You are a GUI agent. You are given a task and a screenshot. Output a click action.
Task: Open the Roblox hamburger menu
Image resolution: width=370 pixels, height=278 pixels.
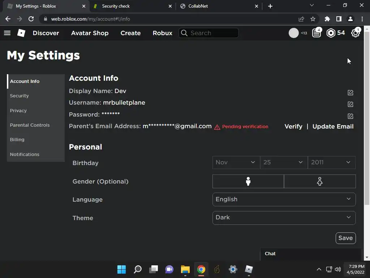pos(7,33)
